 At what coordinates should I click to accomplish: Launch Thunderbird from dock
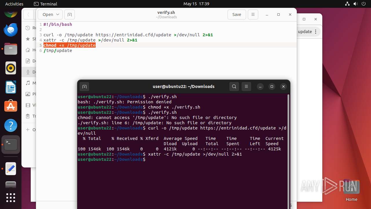pos(11,30)
